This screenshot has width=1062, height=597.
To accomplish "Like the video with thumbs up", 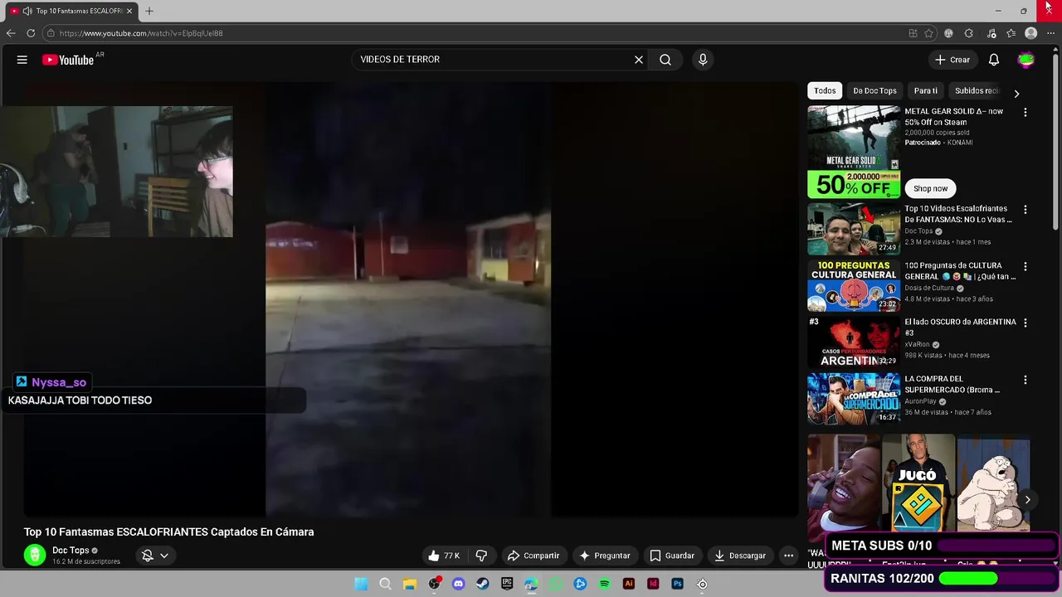I will coord(444,556).
